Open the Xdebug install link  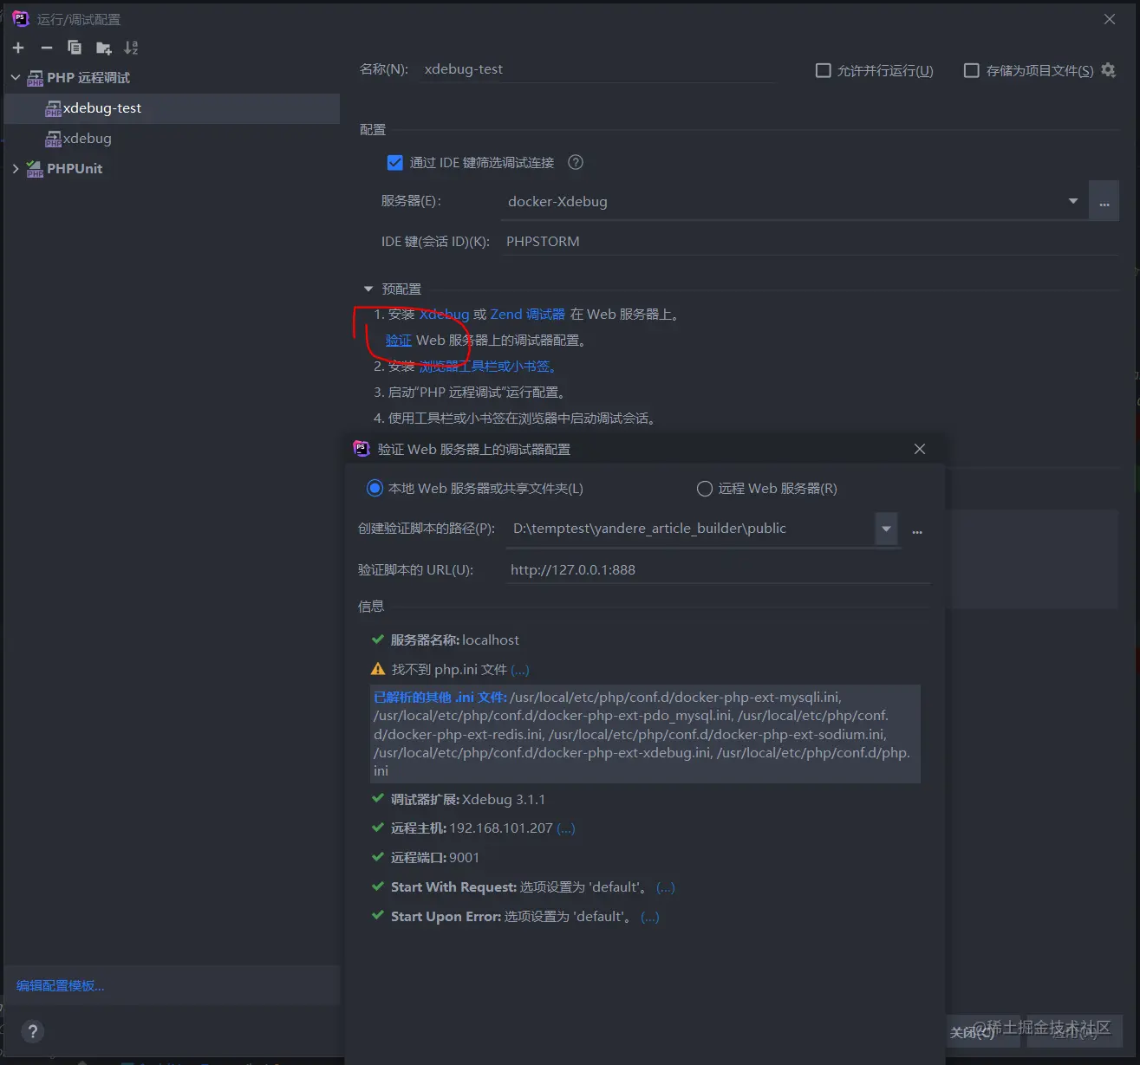point(444,315)
